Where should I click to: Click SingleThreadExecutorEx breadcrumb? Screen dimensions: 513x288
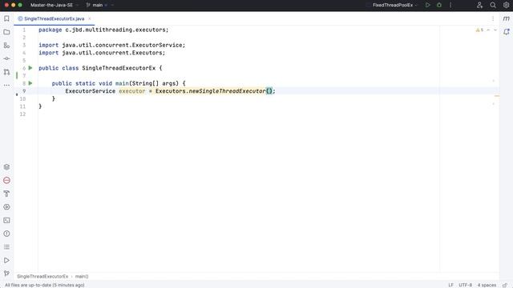tap(42, 276)
